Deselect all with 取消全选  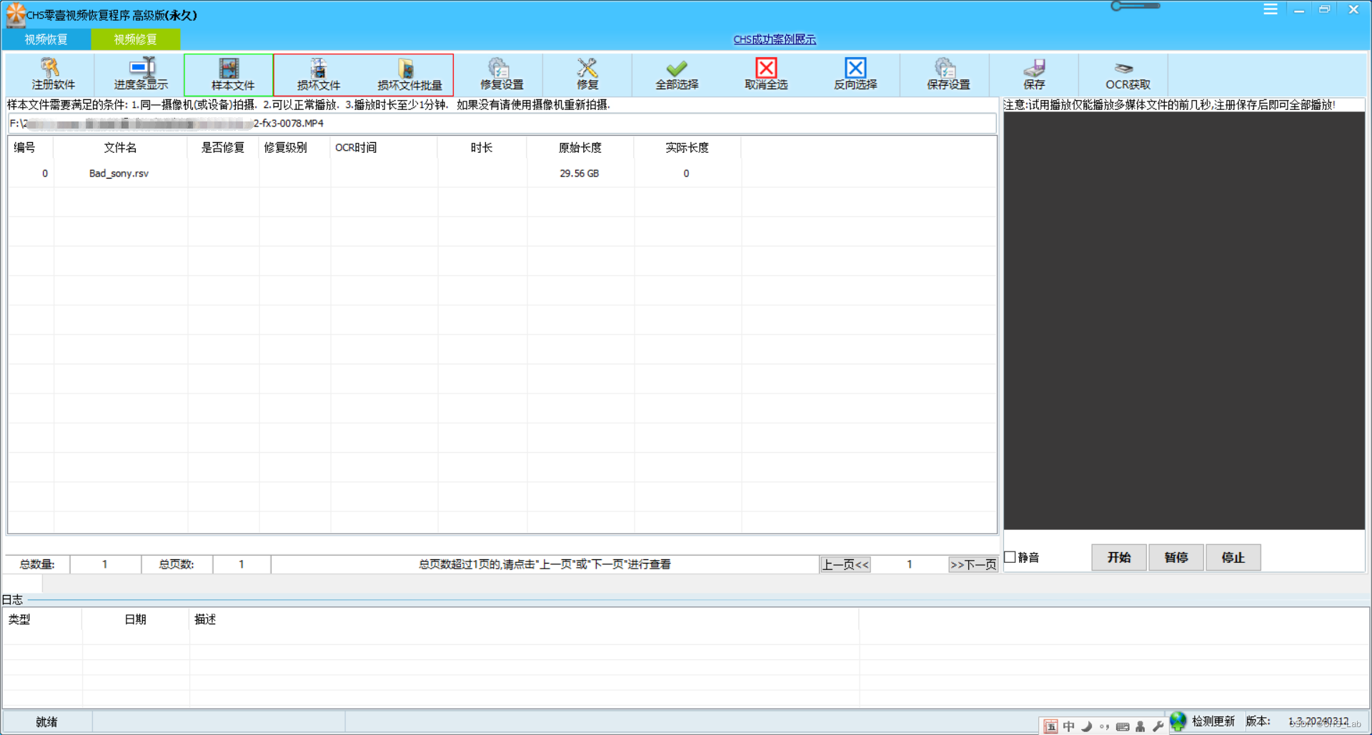[766, 74]
